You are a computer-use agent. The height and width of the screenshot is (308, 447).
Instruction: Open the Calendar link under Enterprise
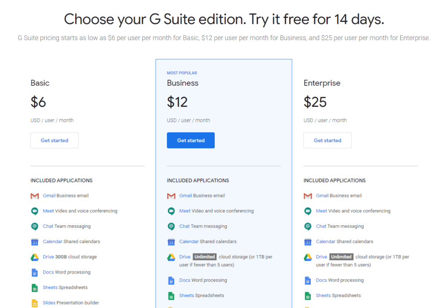(326, 241)
